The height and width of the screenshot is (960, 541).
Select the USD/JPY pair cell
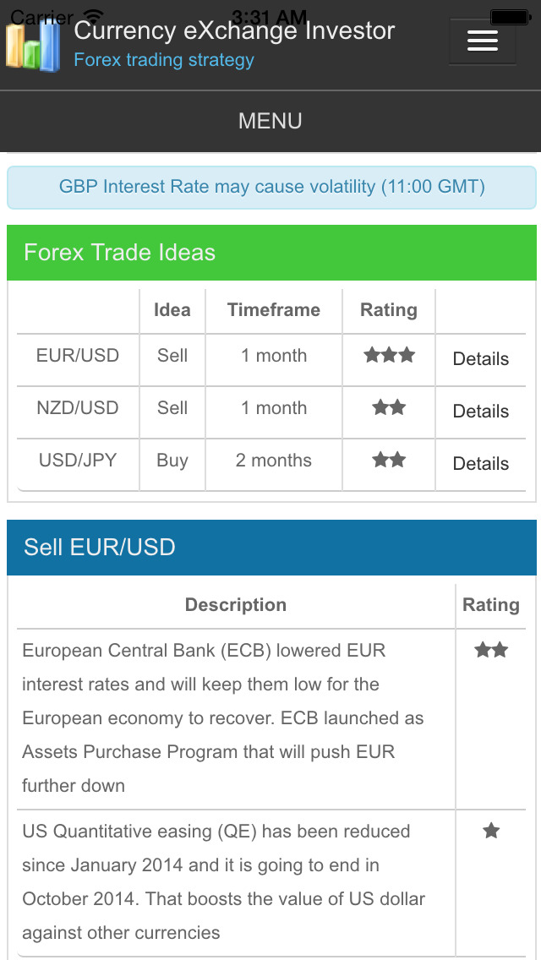pos(78,461)
